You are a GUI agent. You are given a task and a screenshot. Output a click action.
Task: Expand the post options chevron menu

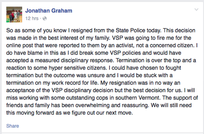point(196,10)
